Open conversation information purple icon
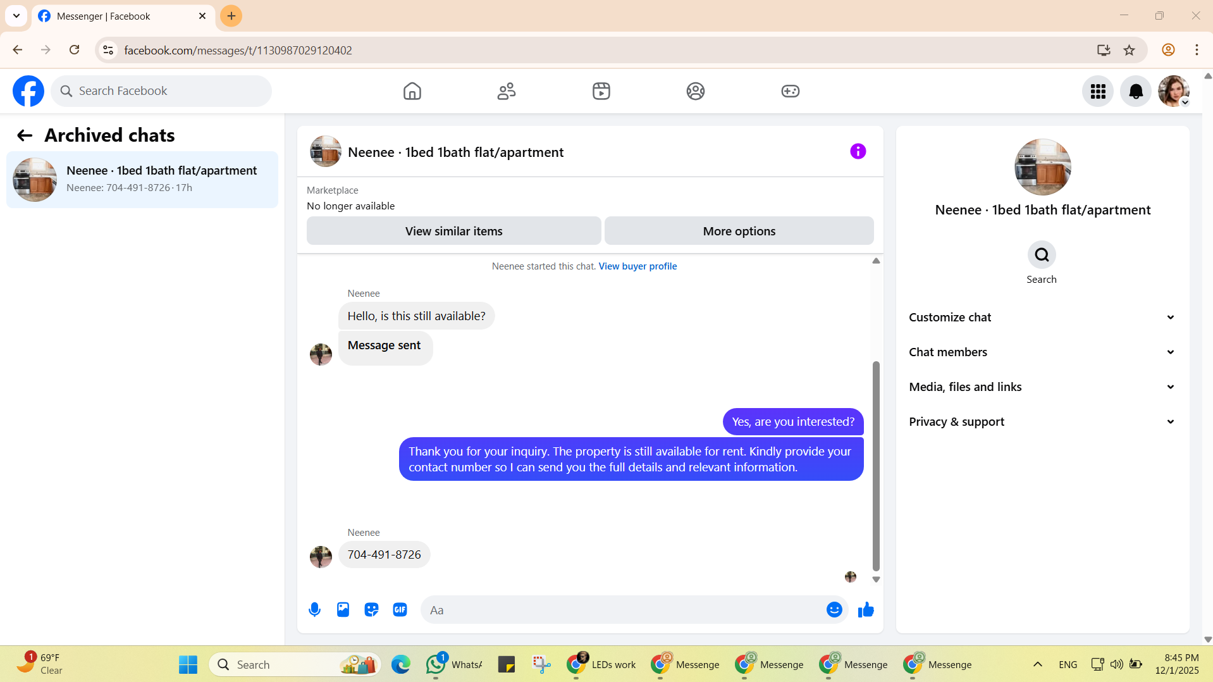This screenshot has height=682, width=1213. click(858, 151)
